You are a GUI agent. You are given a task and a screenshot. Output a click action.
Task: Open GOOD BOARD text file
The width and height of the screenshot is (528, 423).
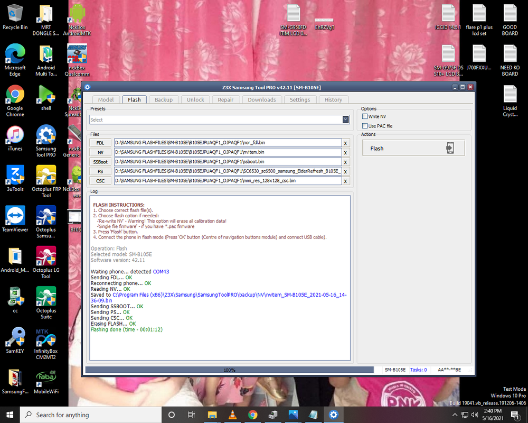point(510,20)
